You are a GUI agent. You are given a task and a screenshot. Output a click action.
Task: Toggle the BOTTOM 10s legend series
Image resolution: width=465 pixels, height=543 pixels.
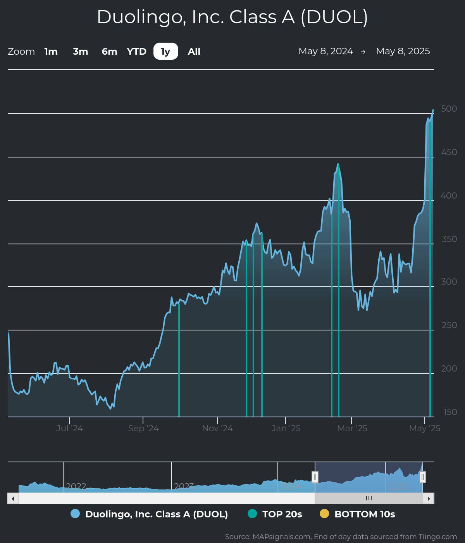click(357, 514)
